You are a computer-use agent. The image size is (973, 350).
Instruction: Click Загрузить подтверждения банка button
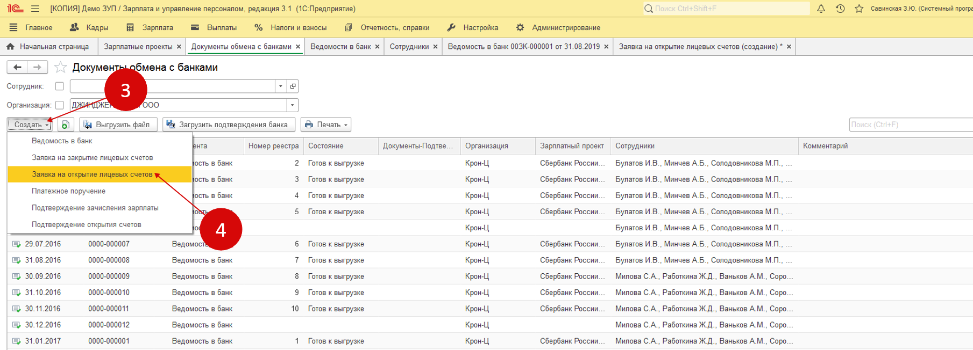click(x=229, y=125)
